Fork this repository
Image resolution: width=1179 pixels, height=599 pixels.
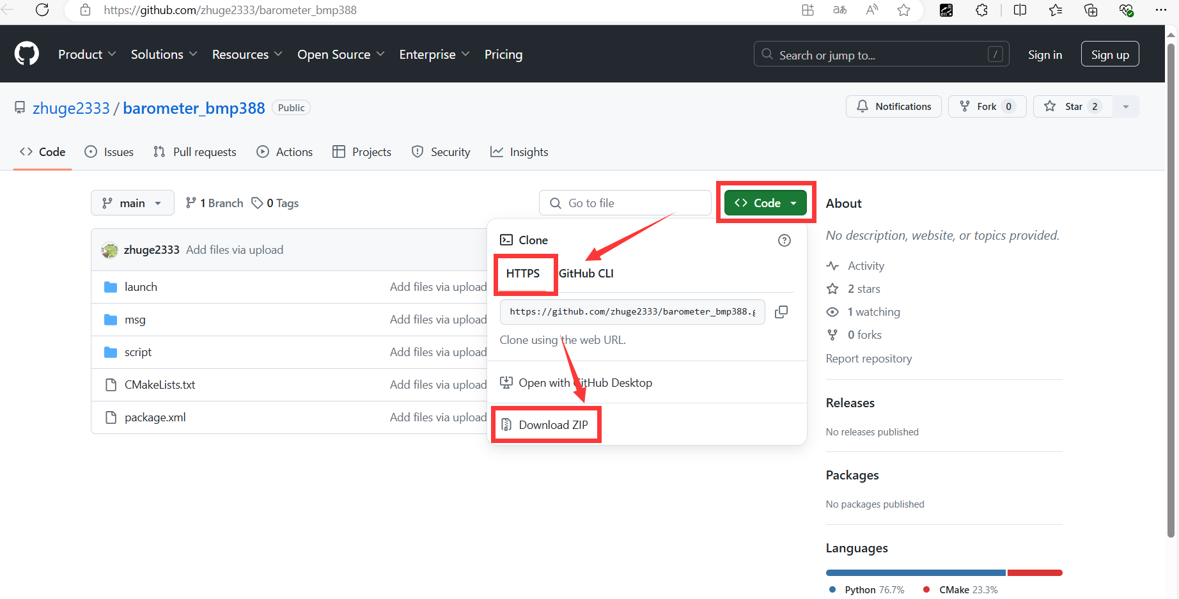(x=987, y=107)
